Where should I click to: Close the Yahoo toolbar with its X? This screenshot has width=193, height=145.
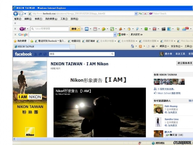[15, 29]
